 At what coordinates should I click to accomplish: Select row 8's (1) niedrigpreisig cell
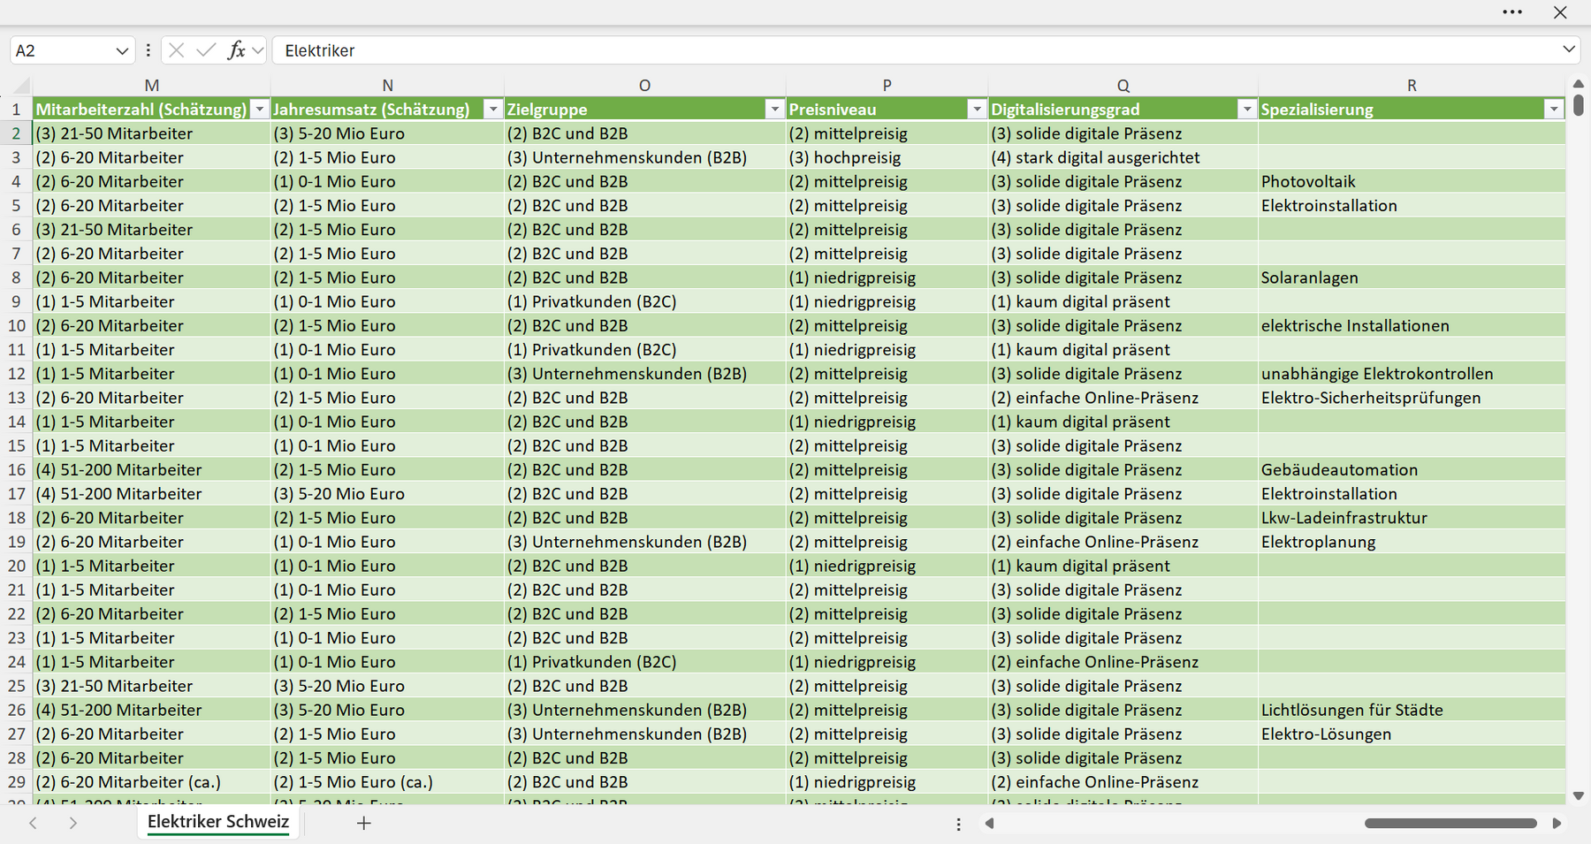(x=887, y=278)
